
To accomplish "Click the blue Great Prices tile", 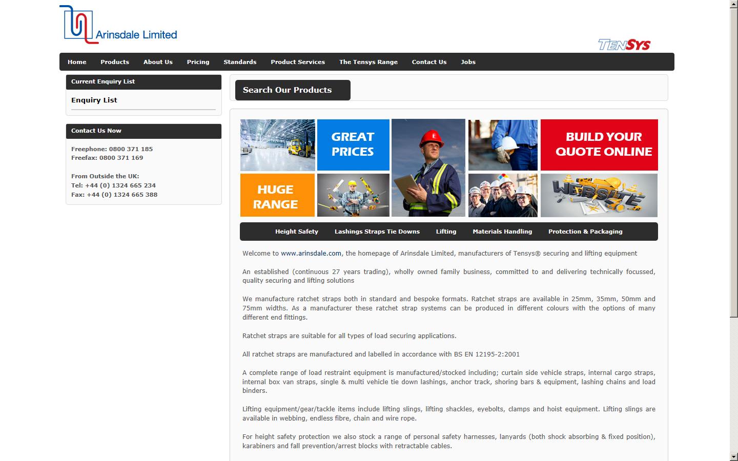I will [353, 145].
